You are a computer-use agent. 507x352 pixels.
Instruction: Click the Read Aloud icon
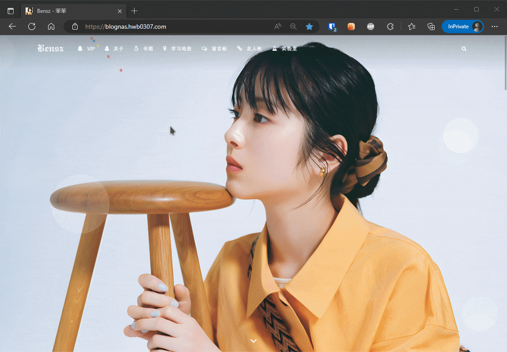point(278,26)
